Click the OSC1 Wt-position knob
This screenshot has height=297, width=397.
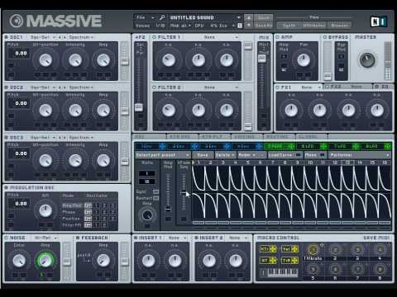pos(45,60)
